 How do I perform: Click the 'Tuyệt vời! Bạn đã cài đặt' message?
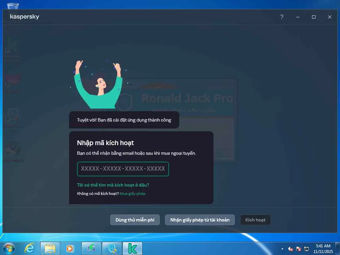tap(124, 120)
